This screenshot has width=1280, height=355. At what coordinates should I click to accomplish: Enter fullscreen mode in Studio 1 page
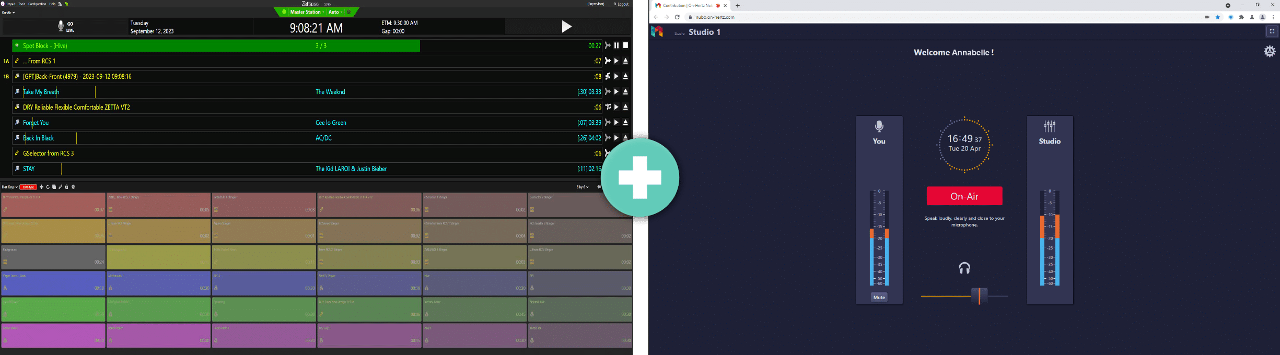pos(1272,31)
